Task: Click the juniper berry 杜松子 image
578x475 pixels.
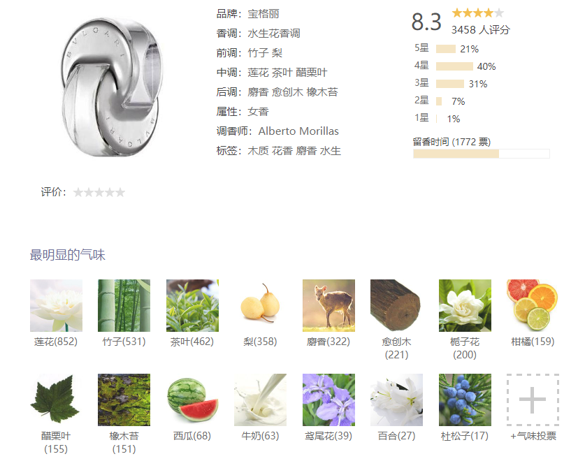Action: (x=465, y=400)
